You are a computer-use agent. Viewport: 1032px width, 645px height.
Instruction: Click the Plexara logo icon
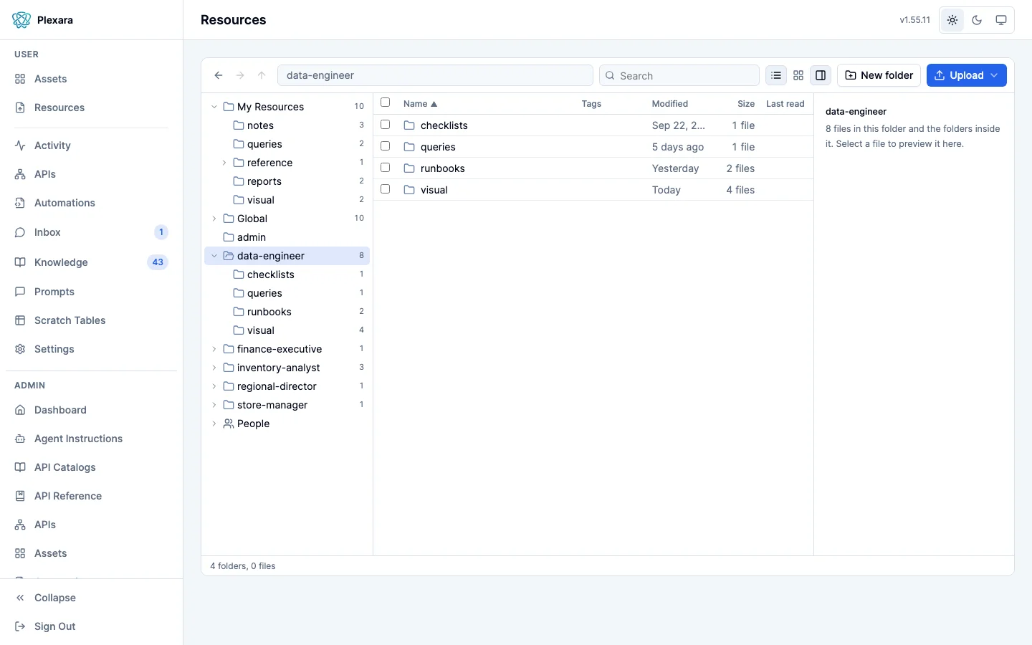pyautogui.click(x=21, y=20)
